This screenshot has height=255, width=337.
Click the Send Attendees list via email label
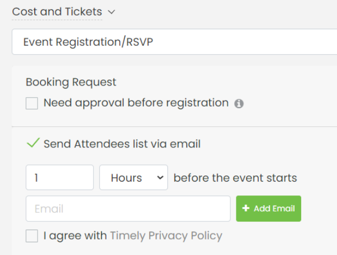pyautogui.click(x=122, y=144)
